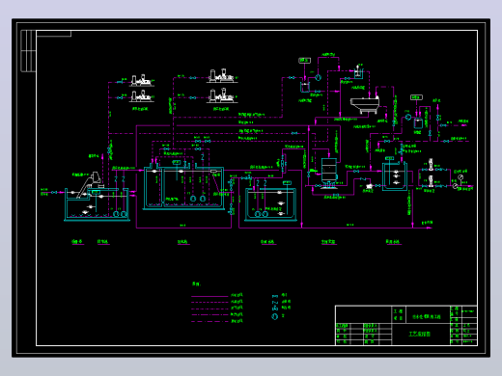
Task: Click the 工艺流程图 title in title block
Action: click(x=420, y=334)
